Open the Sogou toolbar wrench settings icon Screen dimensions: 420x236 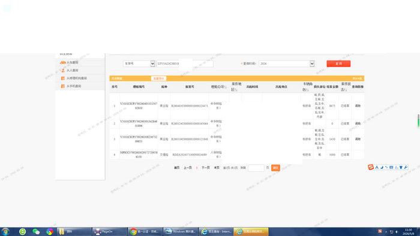pyautogui.click(x=406, y=167)
